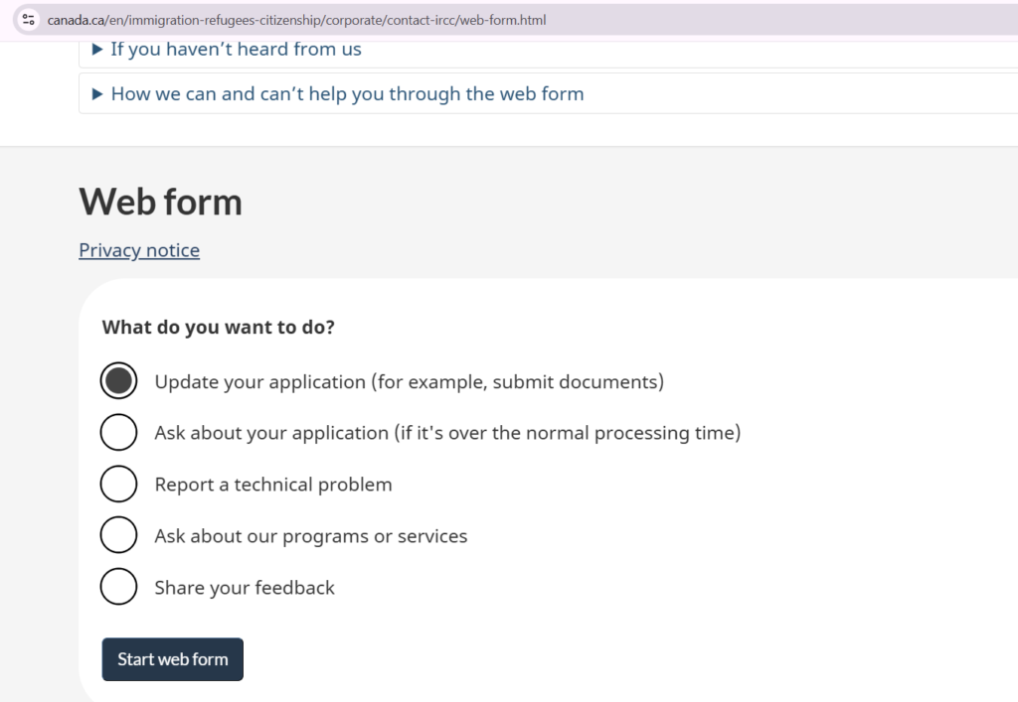Select the "Share your feedback" radio button
The width and height of the screenshot is (1018, 702).
click(x=118, y=588)
